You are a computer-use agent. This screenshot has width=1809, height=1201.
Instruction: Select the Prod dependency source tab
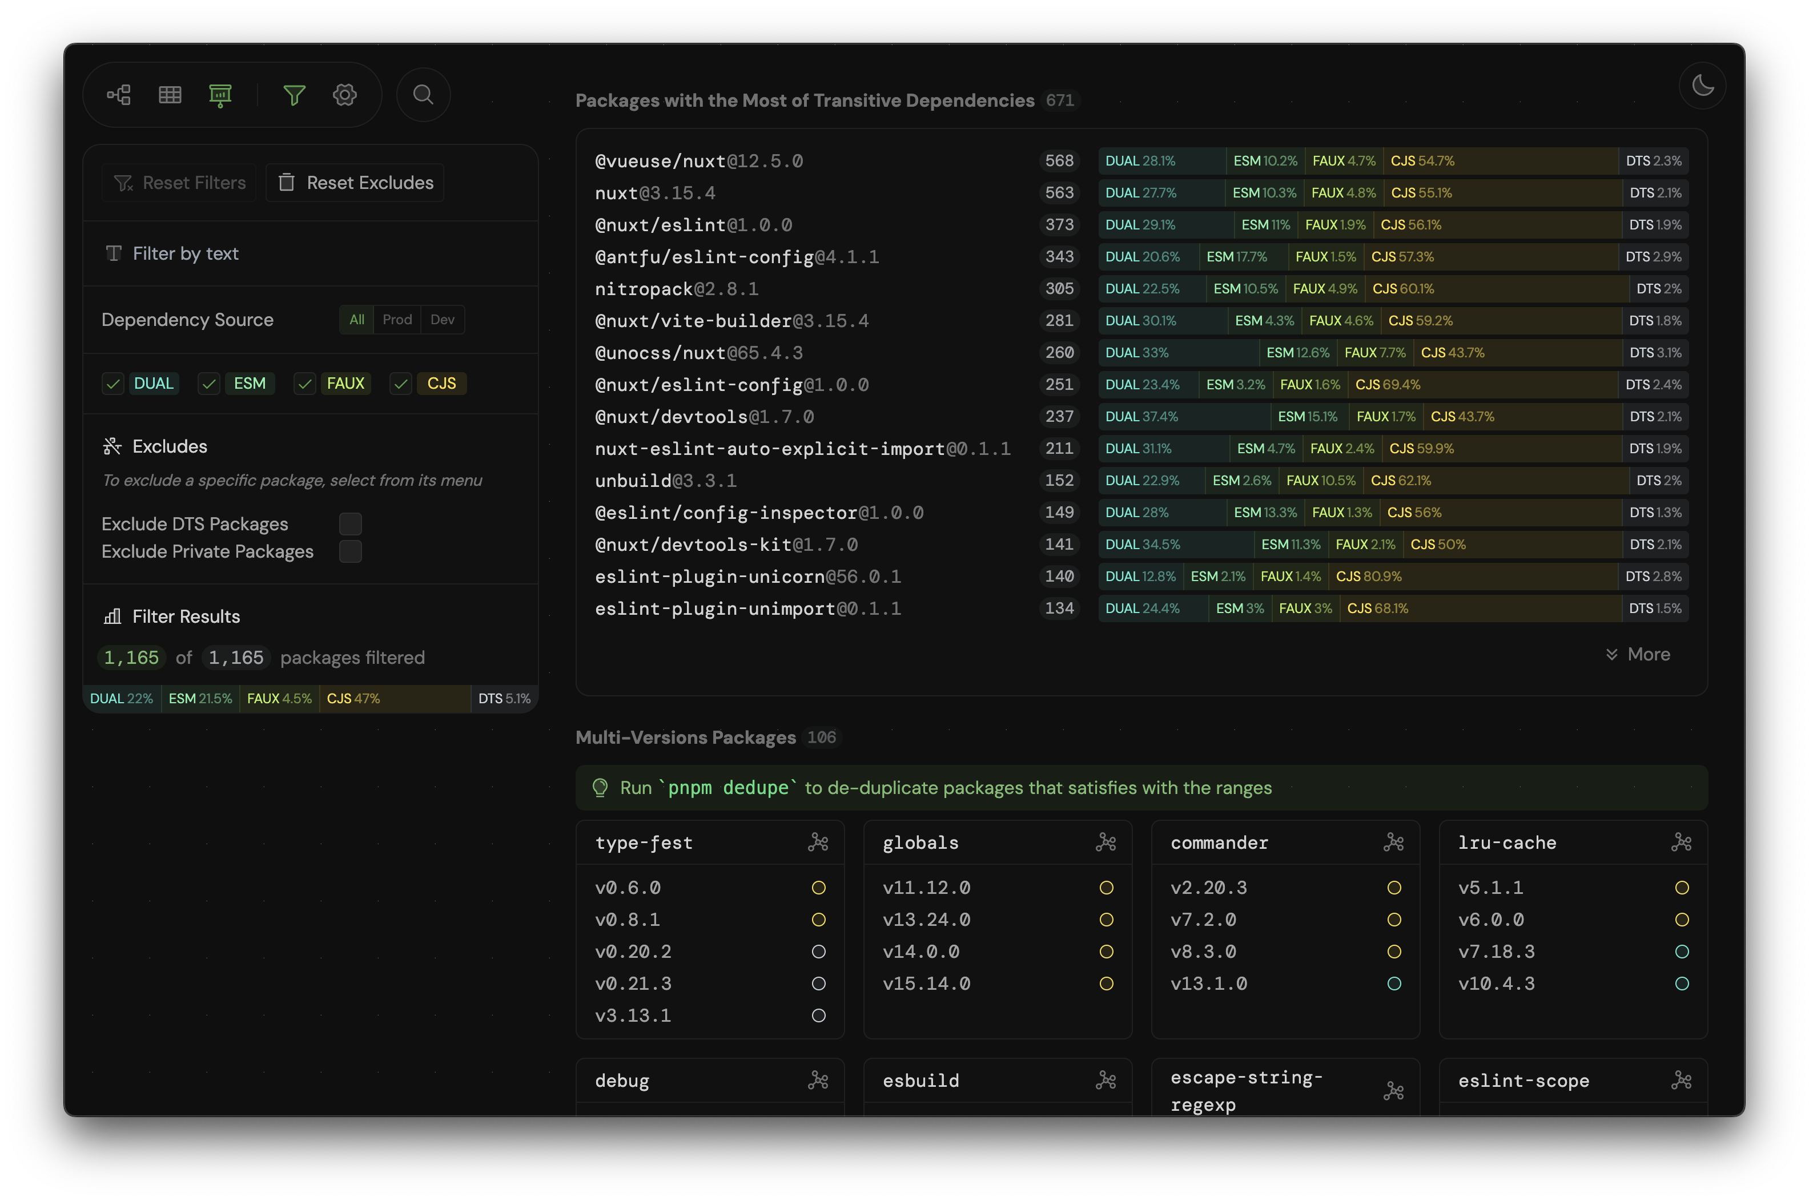pyautogui.click(x=397, y=320)
